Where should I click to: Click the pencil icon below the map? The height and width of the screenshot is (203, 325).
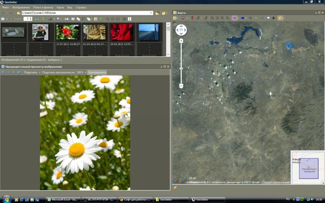[x=175, y=188]
